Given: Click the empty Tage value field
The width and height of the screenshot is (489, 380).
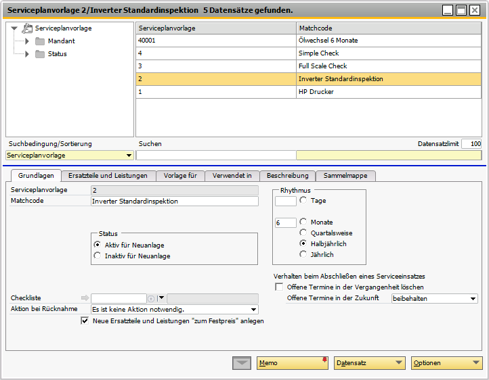Looking at the screenshot, I should click(x=286, y=201).
